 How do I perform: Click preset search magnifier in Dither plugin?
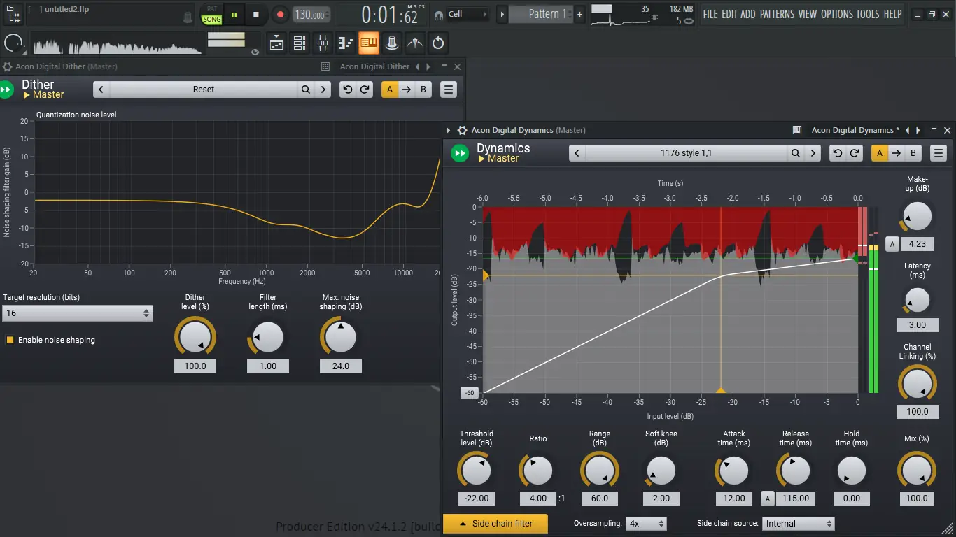click(x=306, y=89)
